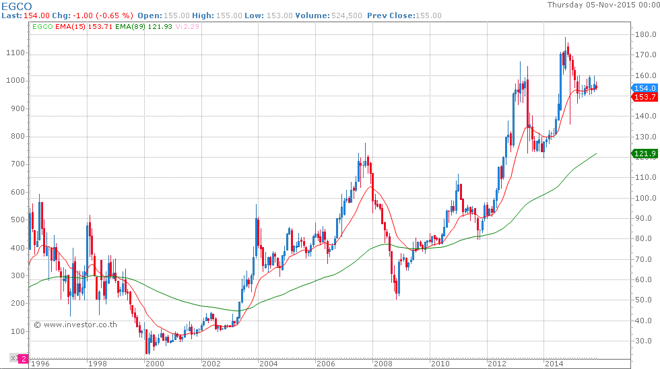Click the Low 153.00 value
Viewport: 660px width, 369px height.
pos(279,15)
